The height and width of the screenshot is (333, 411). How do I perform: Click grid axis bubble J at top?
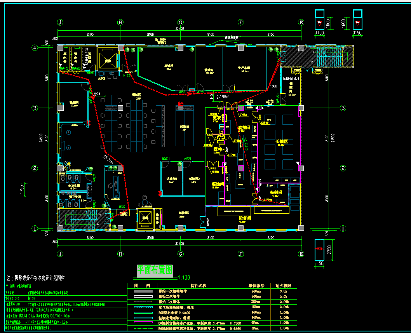point(60,22)
